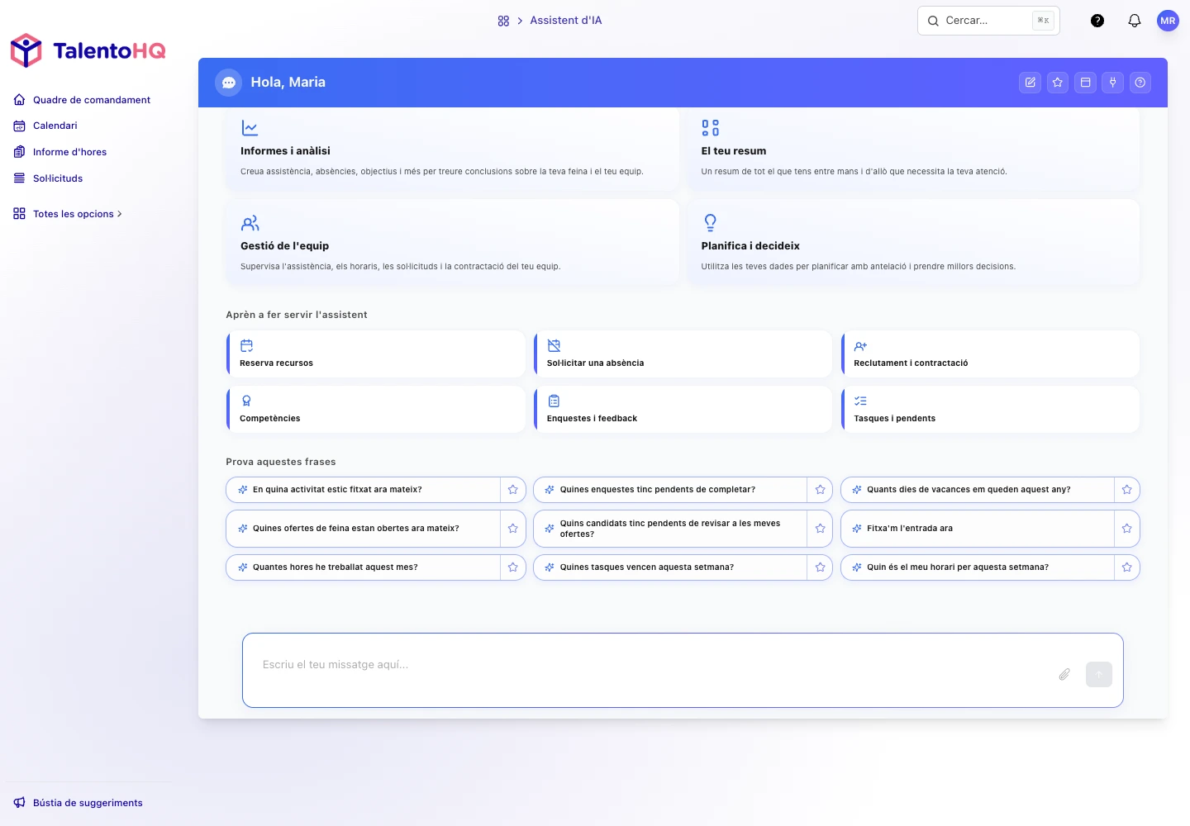Click the Assistent d'IA breadcrumb
Image resolution: width=1190 pixels, height=826 pixels.
[x=566, y=21]
